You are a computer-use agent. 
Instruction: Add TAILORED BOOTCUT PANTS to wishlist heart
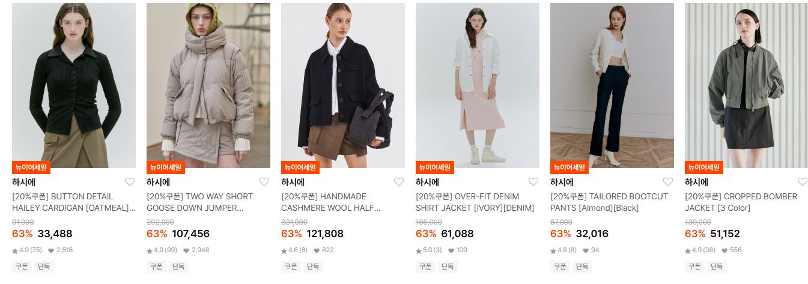click(x=668, y=182)
